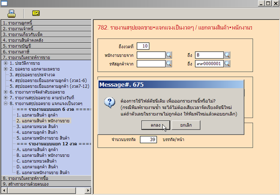The image size is (280, 195).
Task: Open lookup for พนักงานขายจาก field
Action: click(169, 55)
